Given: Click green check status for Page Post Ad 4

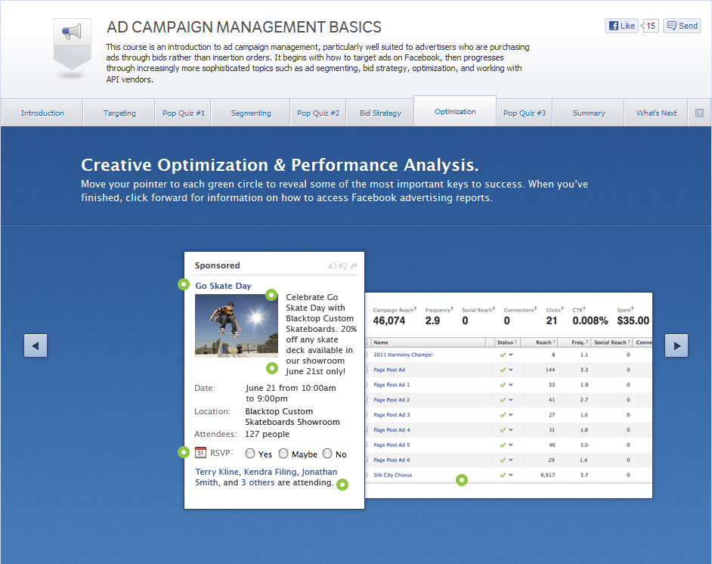Looking at the screenshot, I should (503, 430).
